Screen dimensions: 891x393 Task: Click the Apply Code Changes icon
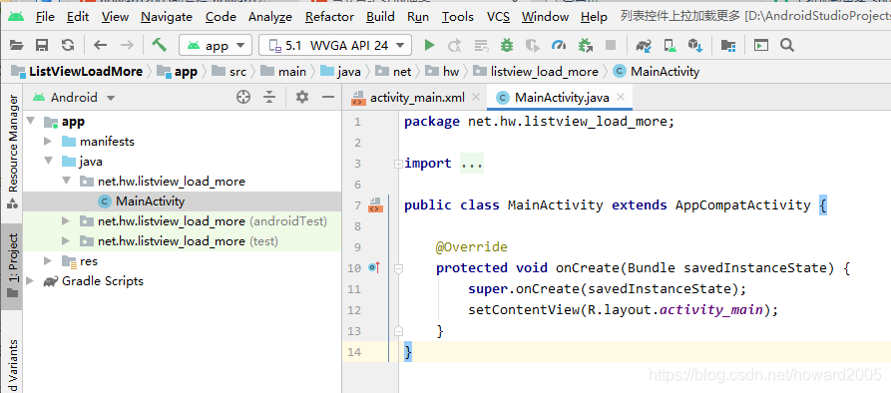tap(481, 46)
